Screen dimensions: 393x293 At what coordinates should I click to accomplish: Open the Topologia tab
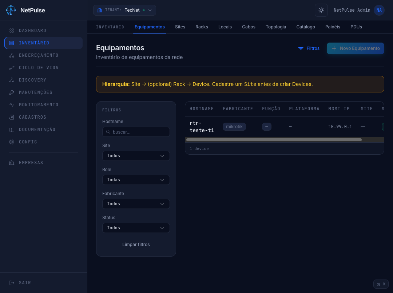tap(276, 27)
